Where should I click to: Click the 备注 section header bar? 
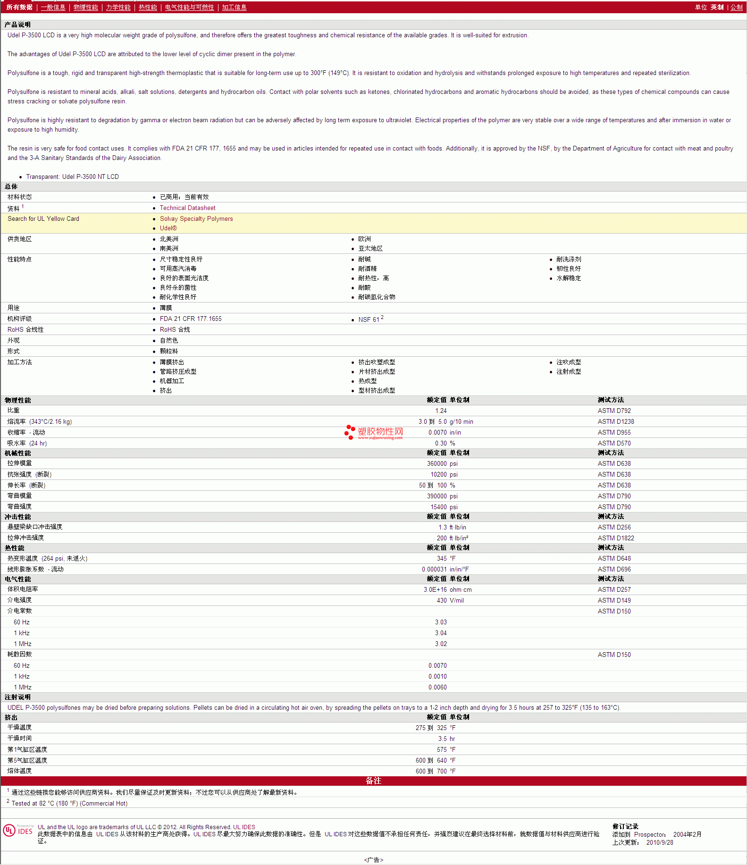[373, 781]
